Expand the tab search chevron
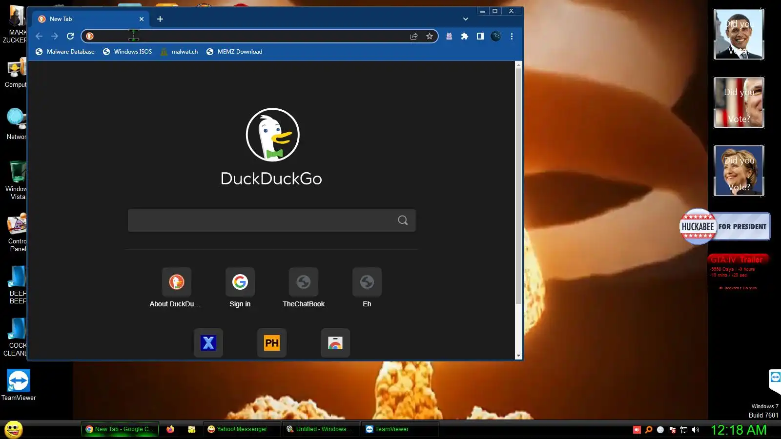This screenshot has height=439, width=781. [x=466, y=19]
